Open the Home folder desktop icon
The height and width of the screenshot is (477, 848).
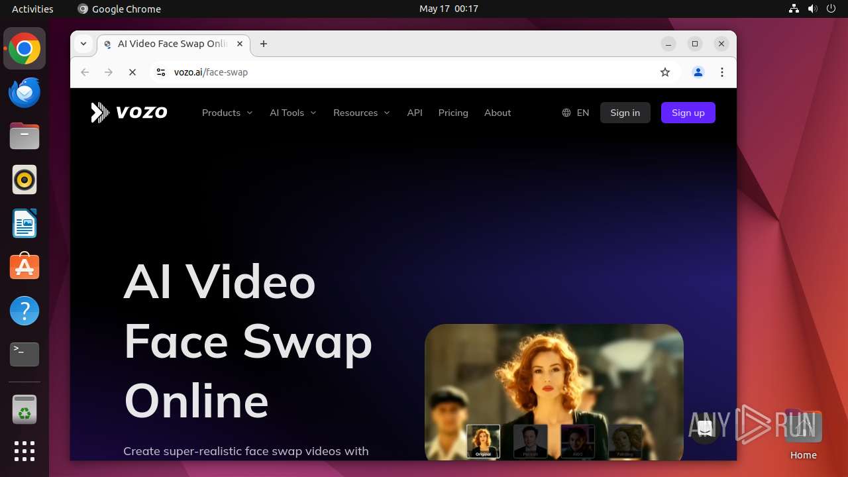pyautogui.click(x=803, y=436)
